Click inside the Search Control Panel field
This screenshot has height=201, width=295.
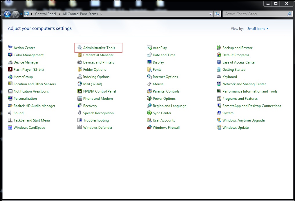(x=258, y=14)
